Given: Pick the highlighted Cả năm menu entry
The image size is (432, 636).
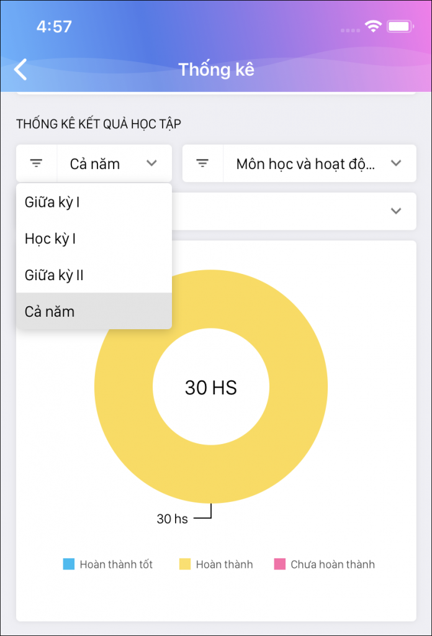Looking at the screenshot, I should 50,311.
